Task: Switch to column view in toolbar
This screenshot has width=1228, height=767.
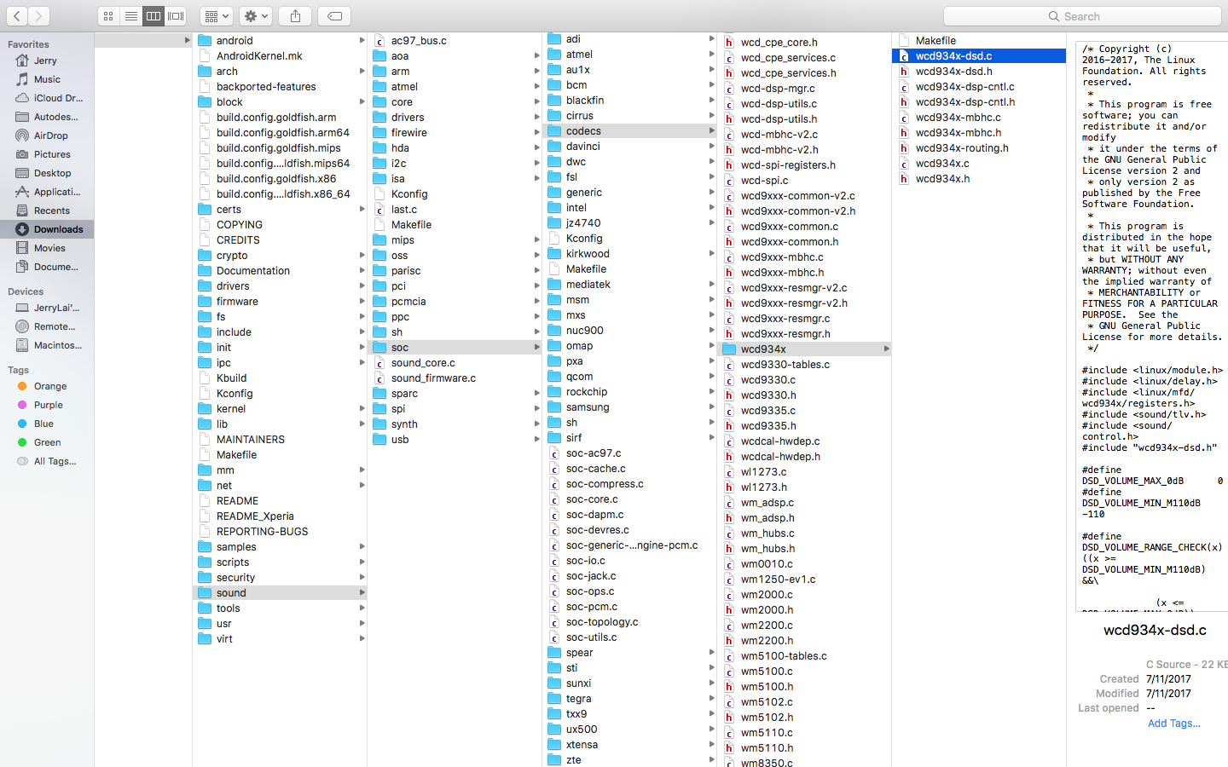Action: pos(153,16)
